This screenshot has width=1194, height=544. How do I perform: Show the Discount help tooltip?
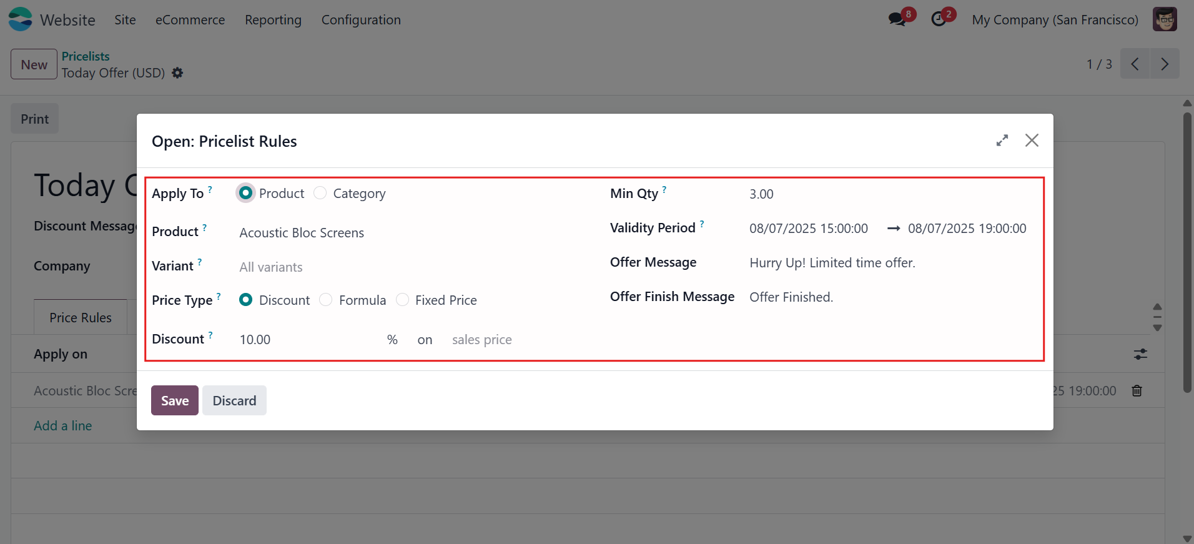(210, 335)
